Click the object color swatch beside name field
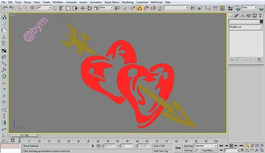The height and width of the screenshot is (153, 265). 261,21
